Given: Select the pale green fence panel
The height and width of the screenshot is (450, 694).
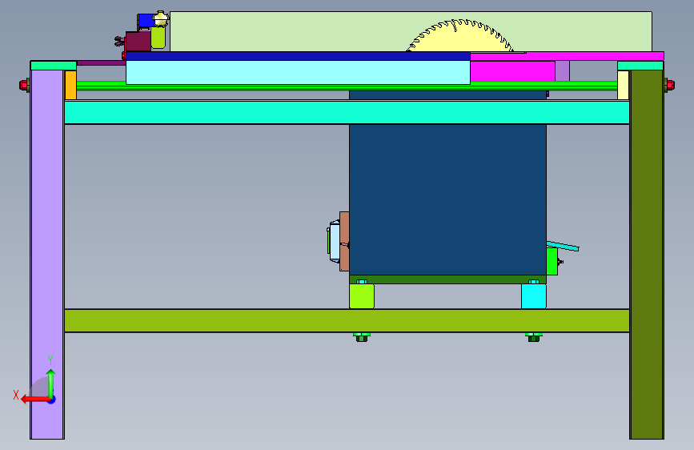Looking at the screenshot, I should coord(411,31).
